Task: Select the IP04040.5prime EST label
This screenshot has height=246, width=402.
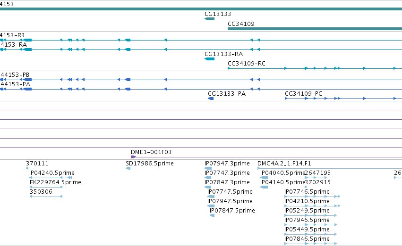Action: (282, 173)
